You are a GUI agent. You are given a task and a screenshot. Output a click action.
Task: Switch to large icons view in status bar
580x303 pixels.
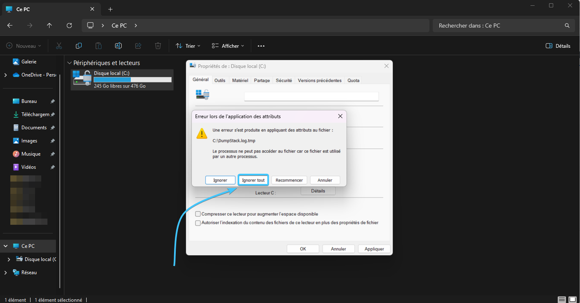tap(573, 299)
